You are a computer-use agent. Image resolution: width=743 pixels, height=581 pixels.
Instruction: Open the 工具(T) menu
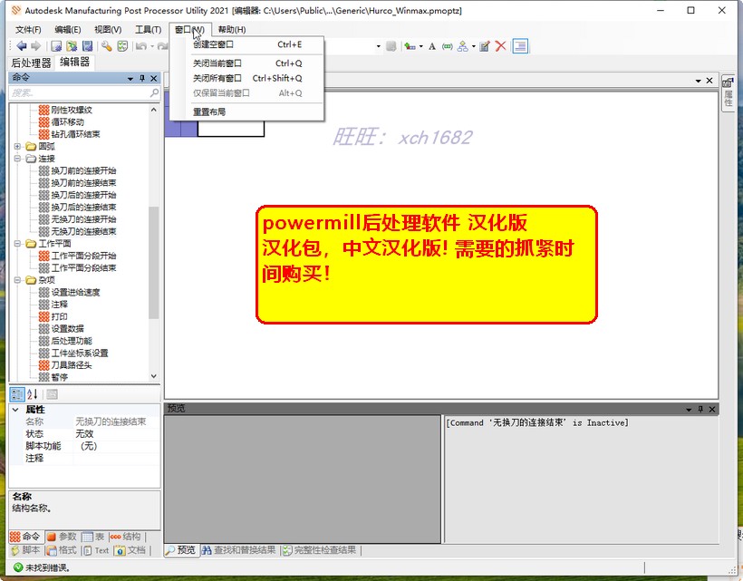click(149, 29)
